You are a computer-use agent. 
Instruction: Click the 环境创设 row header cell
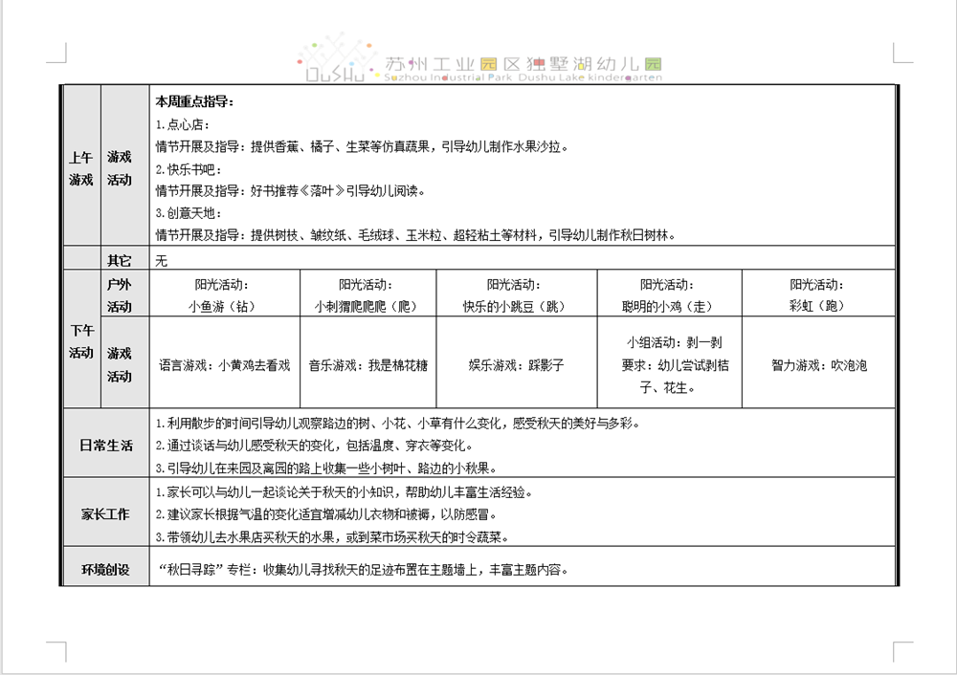105,570
